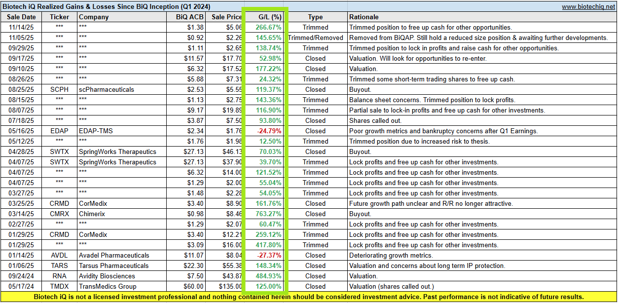Viewport: 618px width, 303px height.
Task: Click the $46.13 sale price cell
Action: tap(225, 151)
